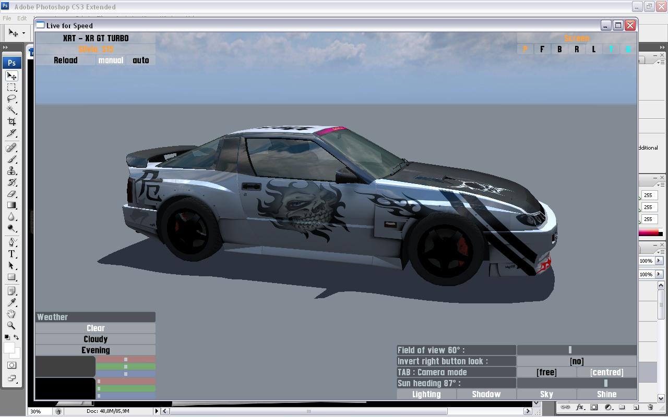Click the Reload button in Live for Speed
The height and width of the screenshot is (417, 668).
(x=66, y=60)
